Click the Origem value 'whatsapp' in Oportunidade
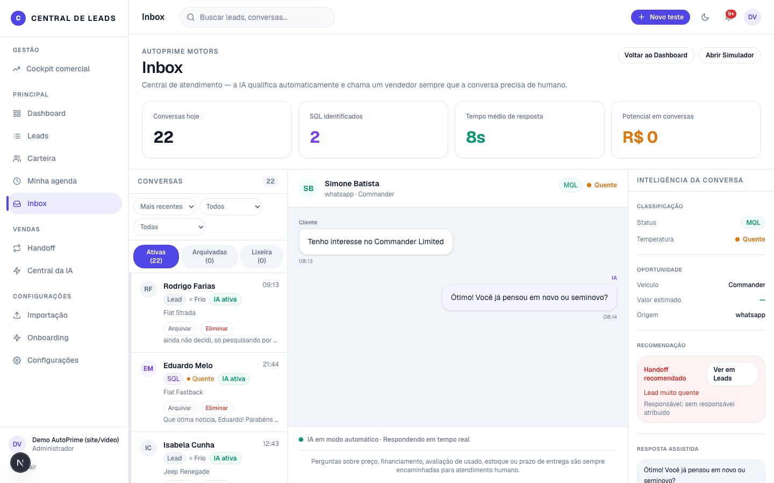 pyautogui.click(x=750, y=315)
